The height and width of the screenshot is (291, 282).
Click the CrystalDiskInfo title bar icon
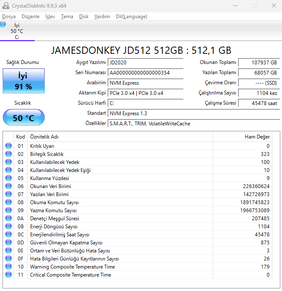coord(6,6)
